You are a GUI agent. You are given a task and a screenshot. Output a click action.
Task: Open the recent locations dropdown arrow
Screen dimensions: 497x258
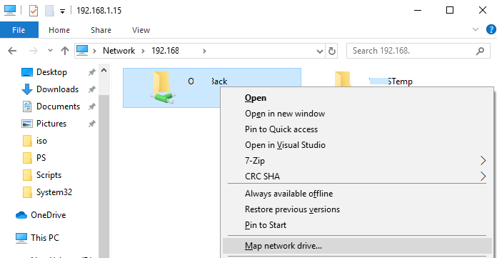coord(50,51)
